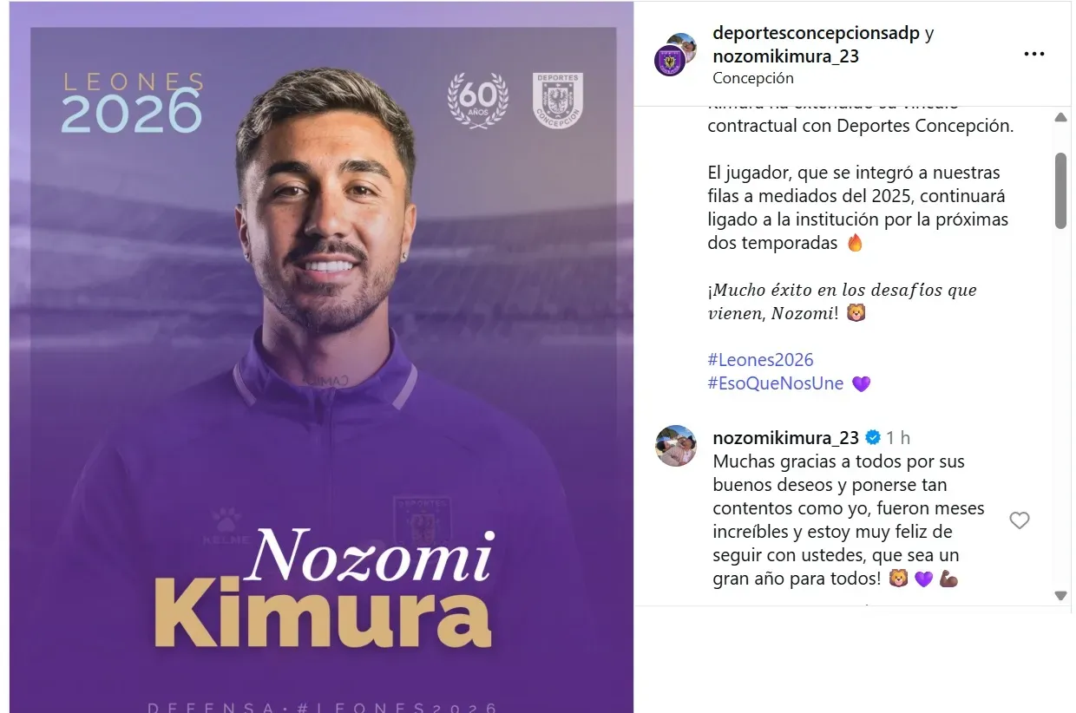Click the scrollbar thumb in caption panel
1076x713 pixels.
tap(1060, 191)
